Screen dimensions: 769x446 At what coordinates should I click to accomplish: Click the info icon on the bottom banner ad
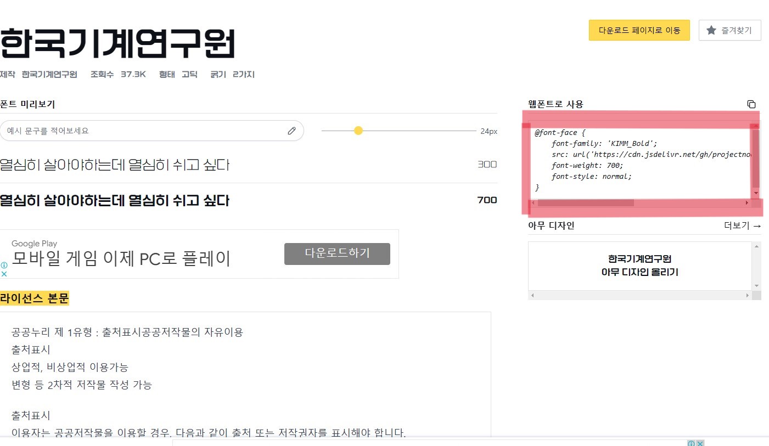[x=692, y=443]
